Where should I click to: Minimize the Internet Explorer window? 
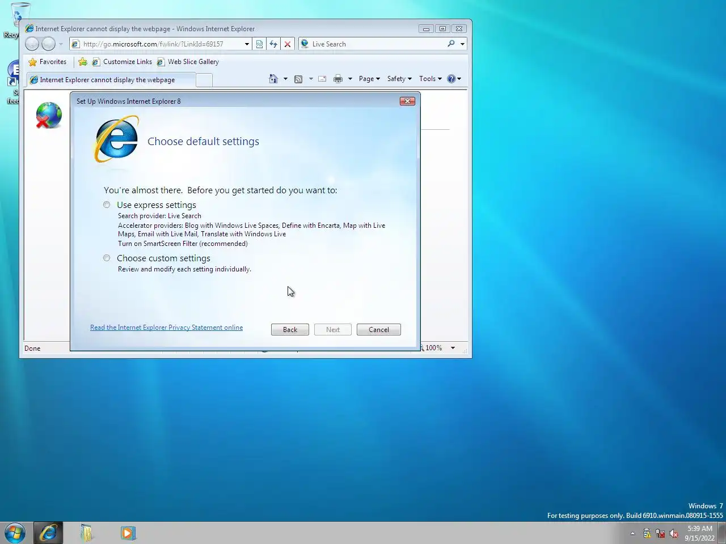point(426,28)
